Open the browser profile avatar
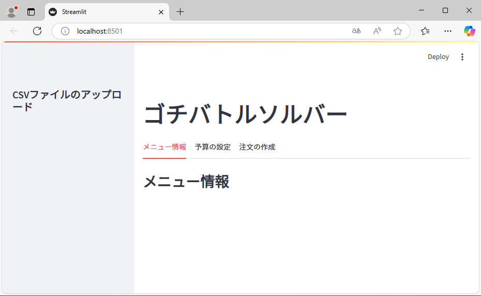Screen dimensions: 481x296 pos(12,12)
